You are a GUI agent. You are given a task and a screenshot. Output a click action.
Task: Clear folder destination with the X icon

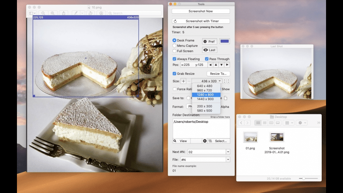coord(205,141)
